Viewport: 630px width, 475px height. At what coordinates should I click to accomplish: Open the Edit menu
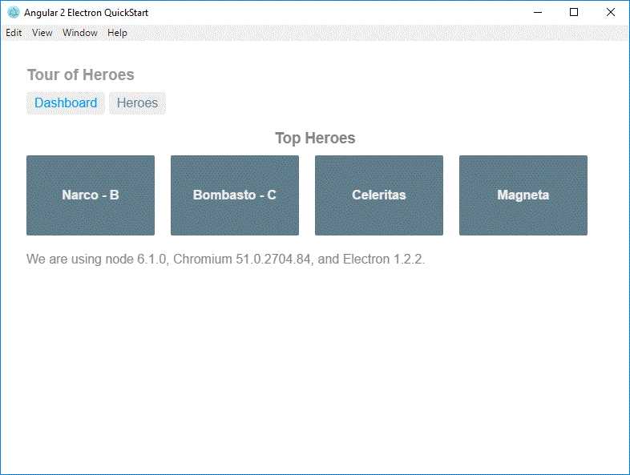click(14, 33)
